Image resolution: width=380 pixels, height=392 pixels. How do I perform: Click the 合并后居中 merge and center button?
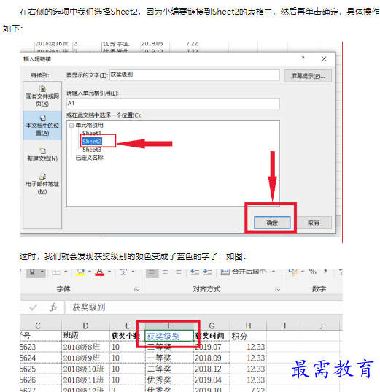tap(244, 272)
